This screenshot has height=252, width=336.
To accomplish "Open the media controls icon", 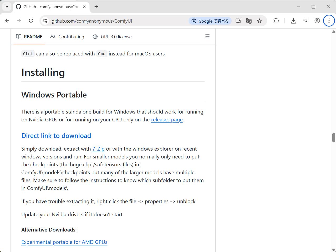I will point(305,21).
